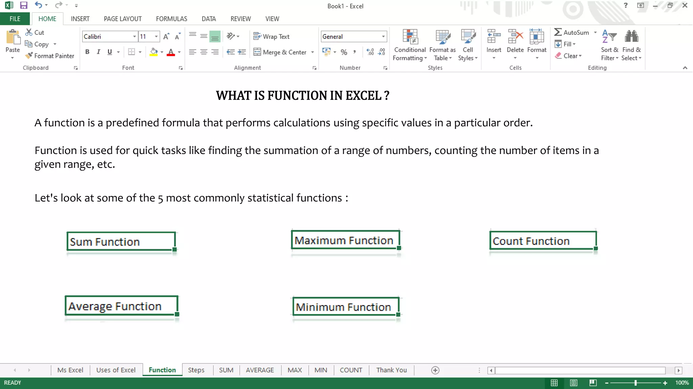
Task: Click the Sort & Filter icon
Action: coord(609,36)
